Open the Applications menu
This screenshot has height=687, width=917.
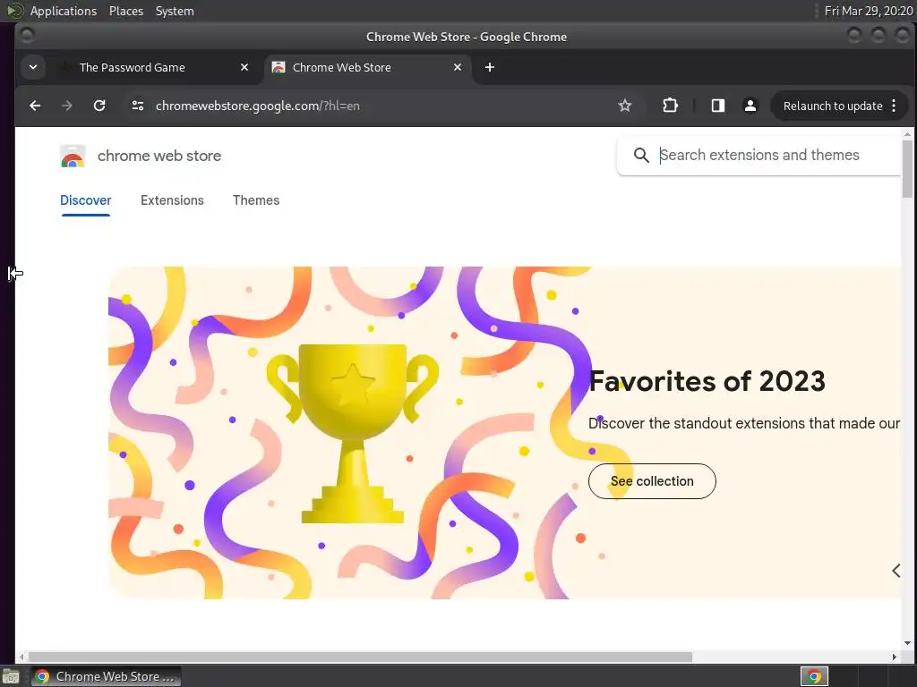[64, 11]
